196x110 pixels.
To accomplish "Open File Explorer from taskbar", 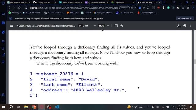I will click(26, 107).
